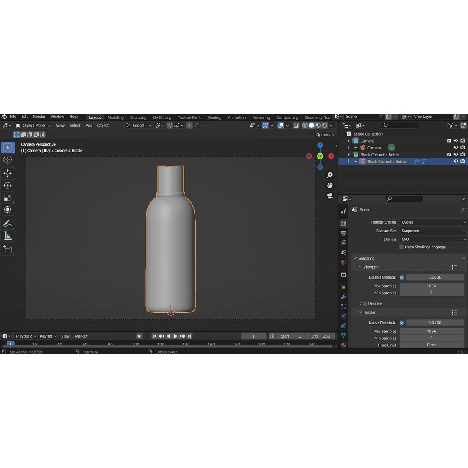This screenshot has height=468, width=468.
Task: Open the Object Mode dropdown
Action: (33, 126)
